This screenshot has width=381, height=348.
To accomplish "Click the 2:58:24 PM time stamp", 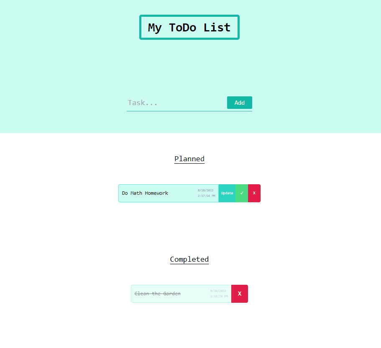I will (x=219, y=296).
